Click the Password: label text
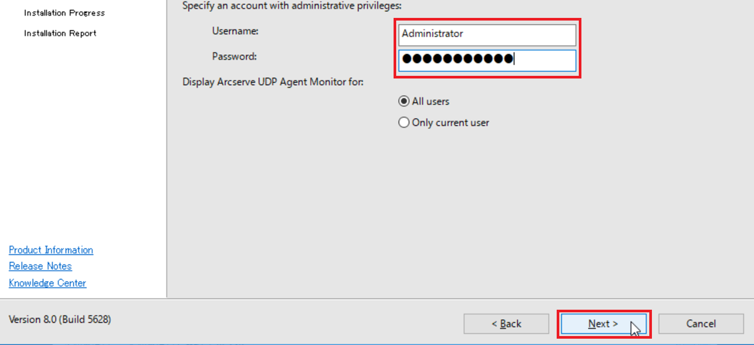The width and height of the screenshot is (754, 345). click(234, 56)
